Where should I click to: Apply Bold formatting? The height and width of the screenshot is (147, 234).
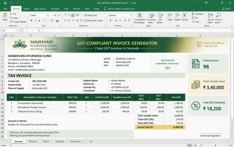point(31,20)
